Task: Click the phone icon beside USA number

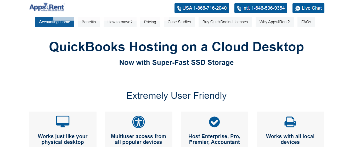Action: pos(179,8)
